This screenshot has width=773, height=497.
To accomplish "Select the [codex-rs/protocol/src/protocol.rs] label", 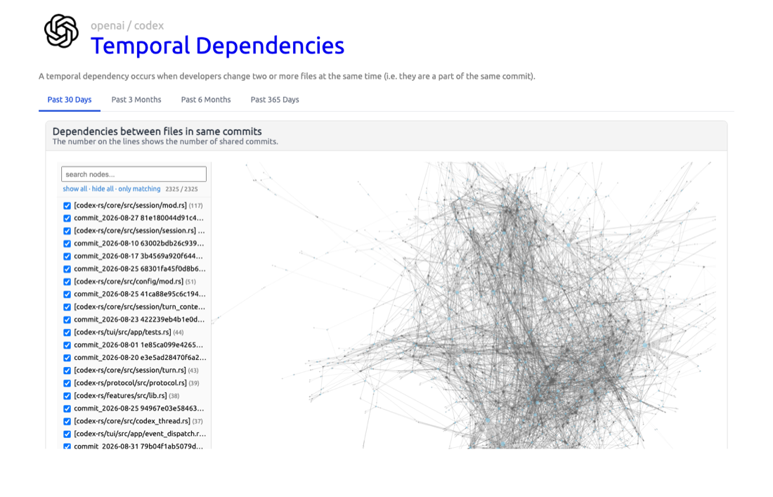I will point(130,383).
